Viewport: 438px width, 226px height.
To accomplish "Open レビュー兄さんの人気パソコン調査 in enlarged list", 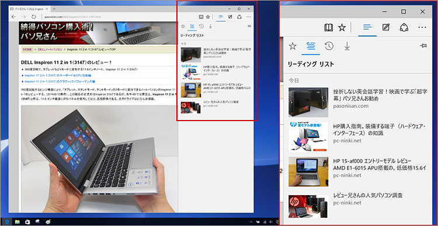I will (367, 195).
